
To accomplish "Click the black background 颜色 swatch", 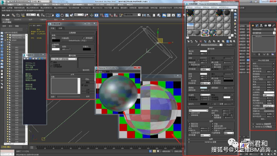I will 56,41.
